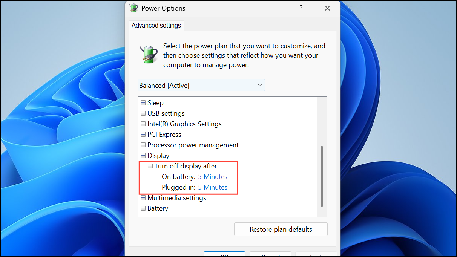Viewport: 457px width, 257px height.
Task: Click the Power Options title bar icon
Action: click(x=133, y=8)
